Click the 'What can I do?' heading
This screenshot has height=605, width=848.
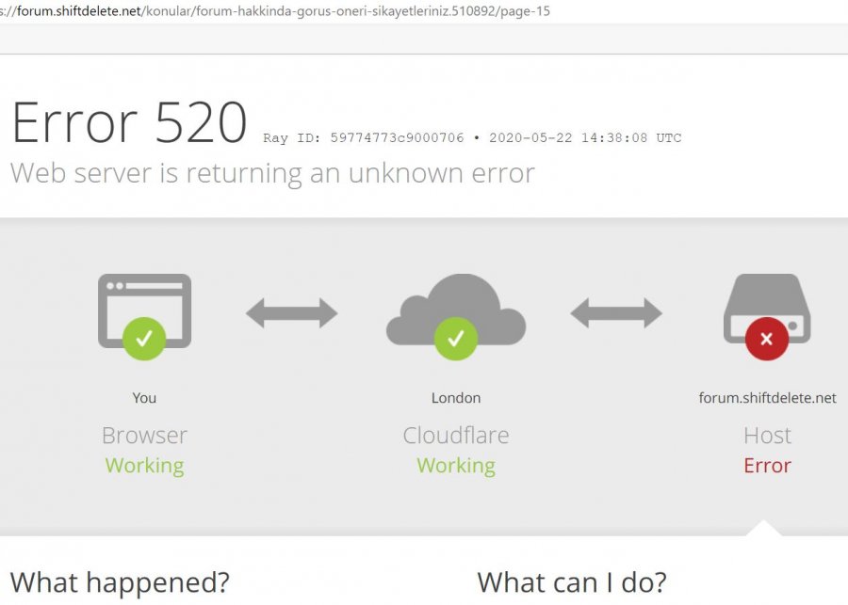pyautogui.click(x=572, y=582)
